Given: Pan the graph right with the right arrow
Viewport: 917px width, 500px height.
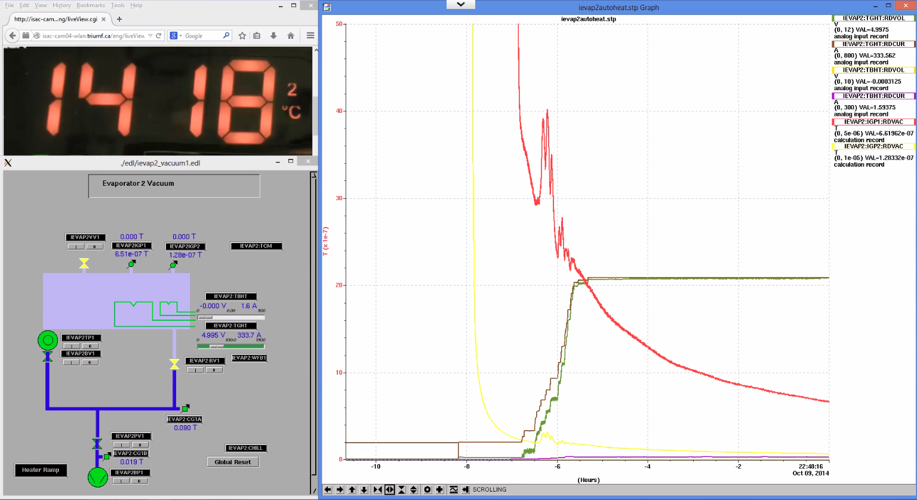Looking at the screenshot, I should coord(340,489).
